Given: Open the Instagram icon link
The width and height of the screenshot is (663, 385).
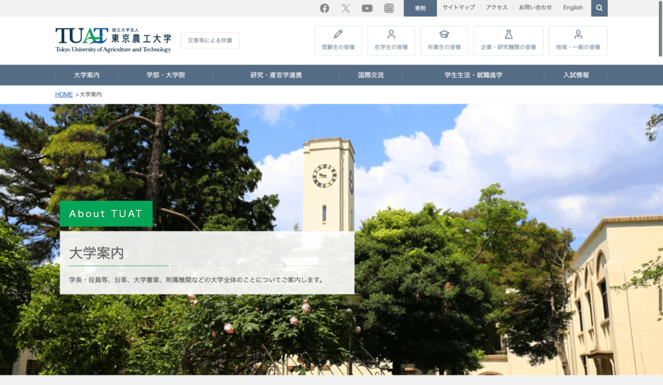Looking at the screenshot, I should click(x=389, y=8).
